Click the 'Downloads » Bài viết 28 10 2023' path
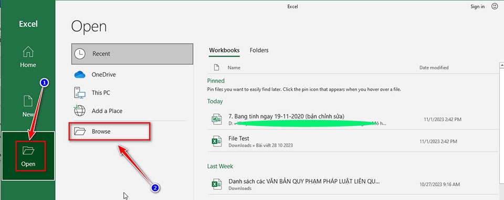The image size is (504, 200). coord(261,145)
